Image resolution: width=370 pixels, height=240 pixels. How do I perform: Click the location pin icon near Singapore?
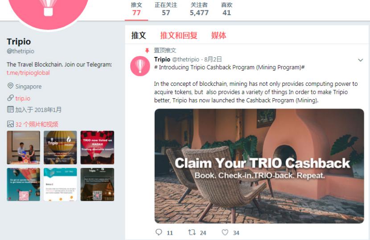pos(10,86)
